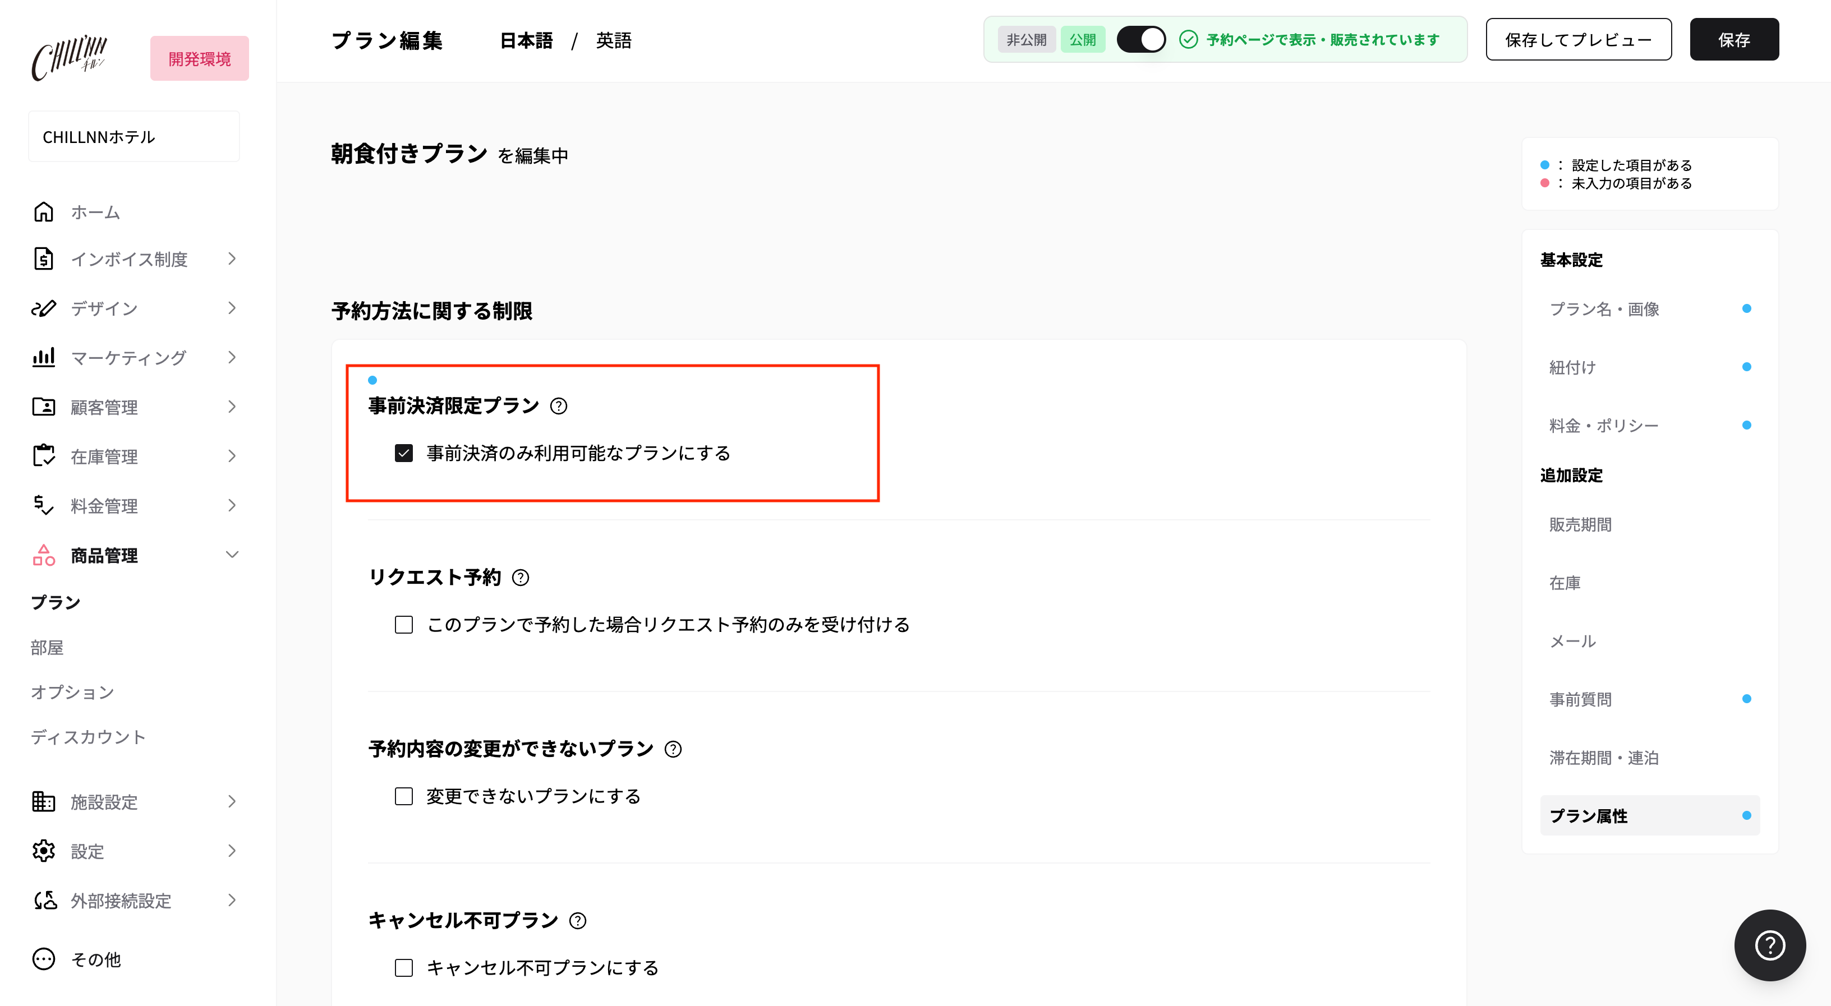Viewport: 1831px width, 1006px height.
Task: Expand the デザイン menu chevron
Action: coord(232,308)
